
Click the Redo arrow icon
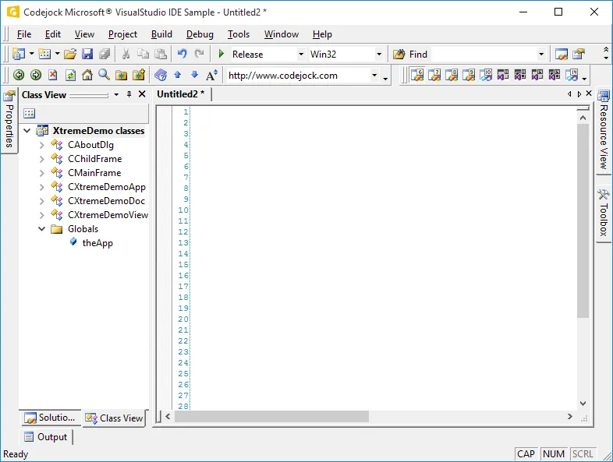(200, 54)
